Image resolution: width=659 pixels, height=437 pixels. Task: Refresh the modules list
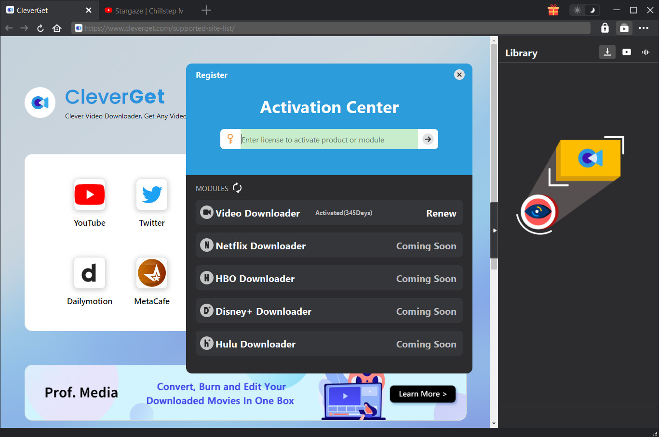pyautogui.click(x=237, y=188)
